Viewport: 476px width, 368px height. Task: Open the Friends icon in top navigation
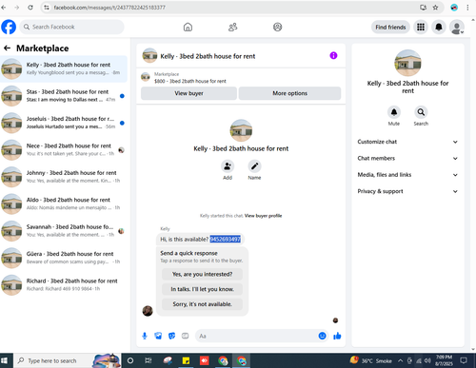232,27
